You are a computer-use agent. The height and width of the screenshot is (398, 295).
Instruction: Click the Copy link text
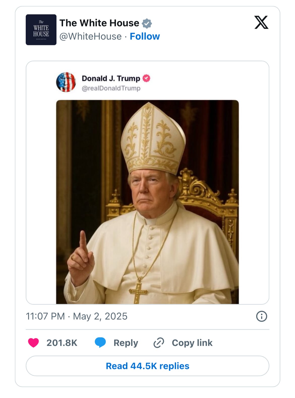tap(192, 343)
